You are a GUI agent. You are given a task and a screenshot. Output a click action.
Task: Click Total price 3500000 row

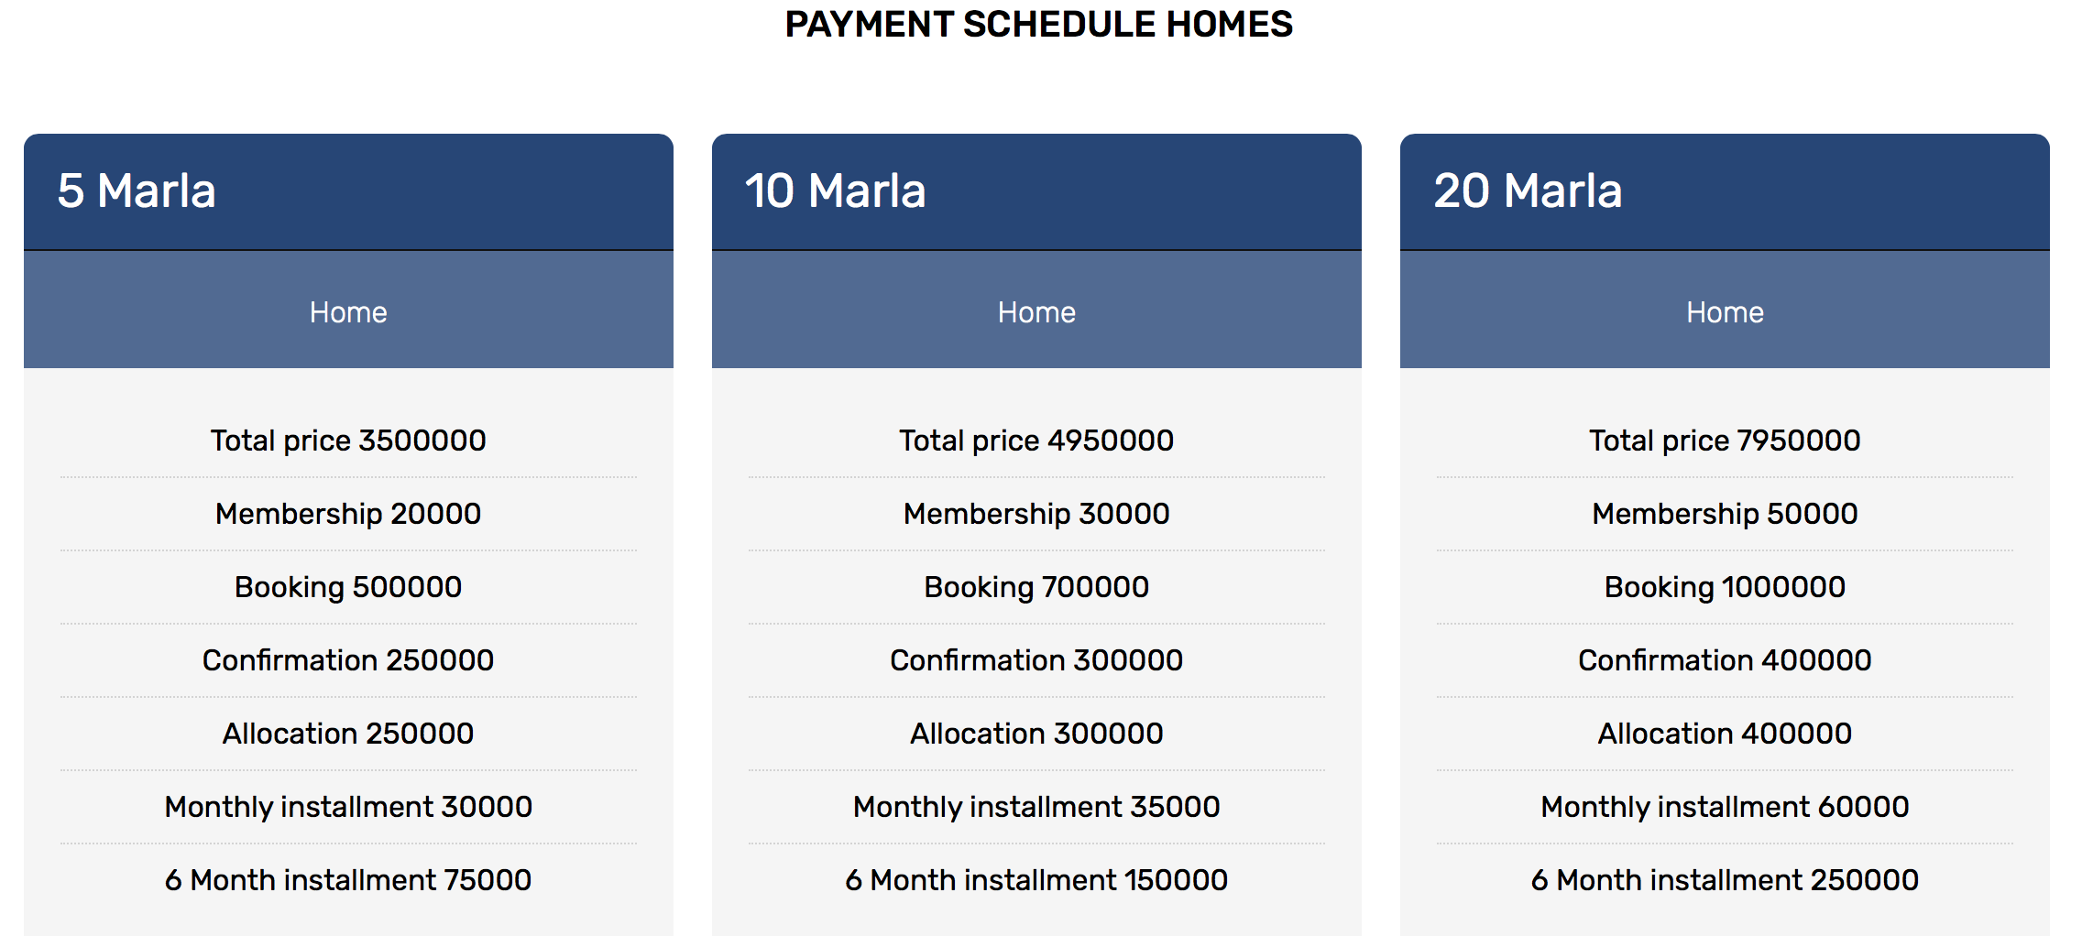point(348,441)
